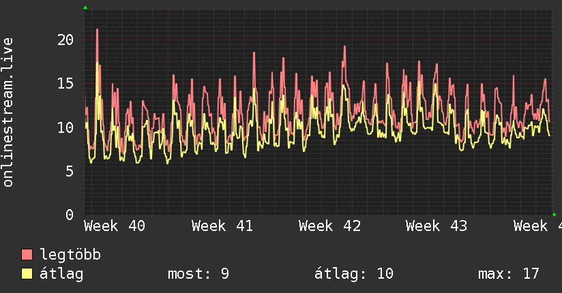Screen dimensions: 562x293
Task: Click the pink legtöbb legend color swatch
Action: pyautogui.click(x=27, y=255)
